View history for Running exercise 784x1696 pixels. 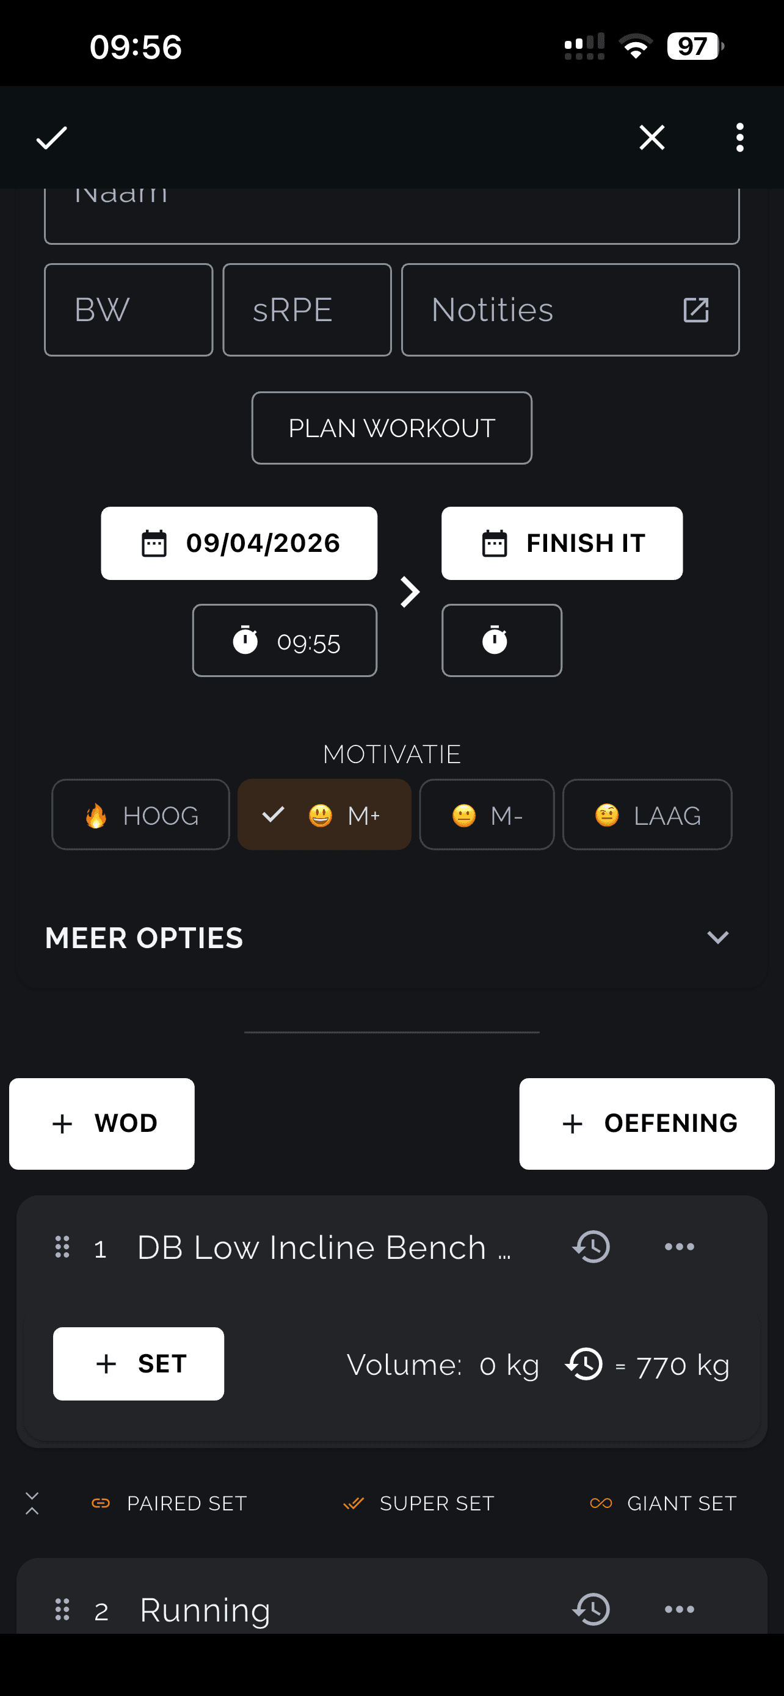[x=591, y=1610]
